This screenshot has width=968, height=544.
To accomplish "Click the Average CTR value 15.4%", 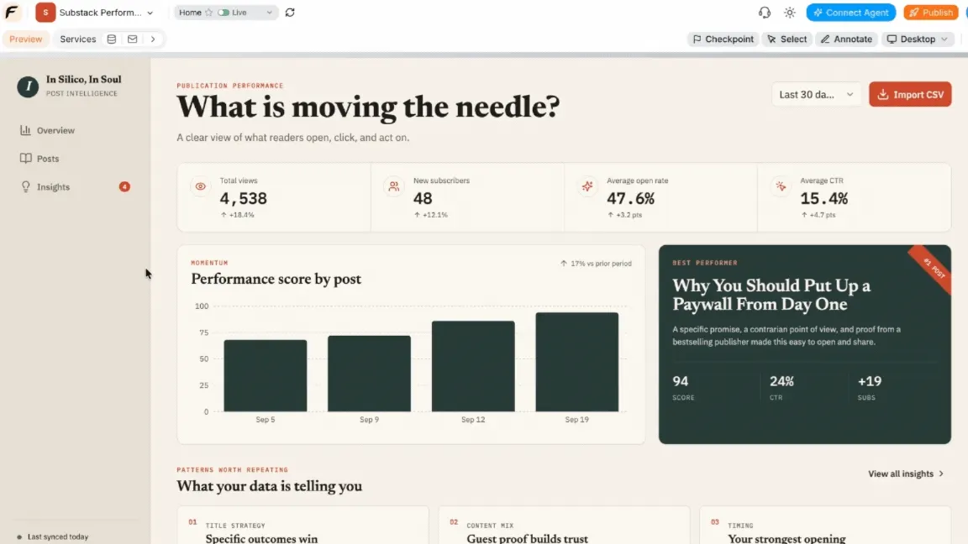I will pos(824,199).
